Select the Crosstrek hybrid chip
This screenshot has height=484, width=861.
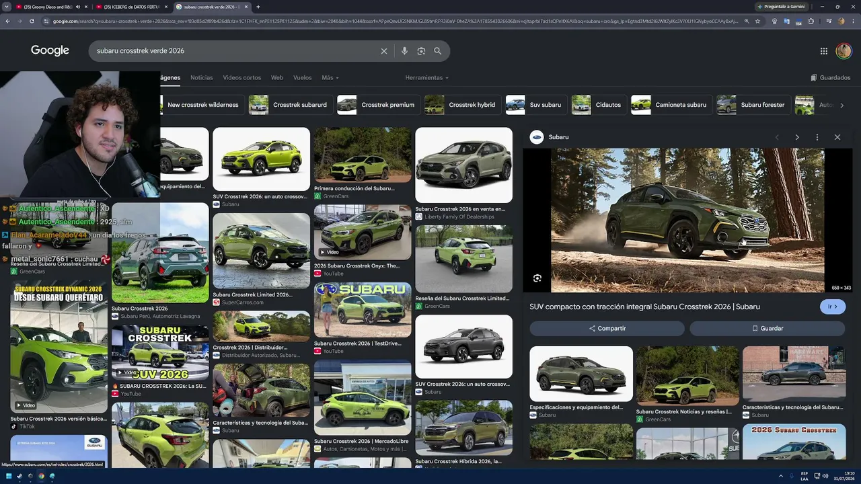tap(463, 105)
